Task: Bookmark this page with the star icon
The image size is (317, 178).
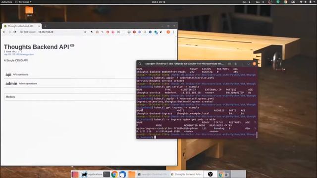Action: [85, 32]
